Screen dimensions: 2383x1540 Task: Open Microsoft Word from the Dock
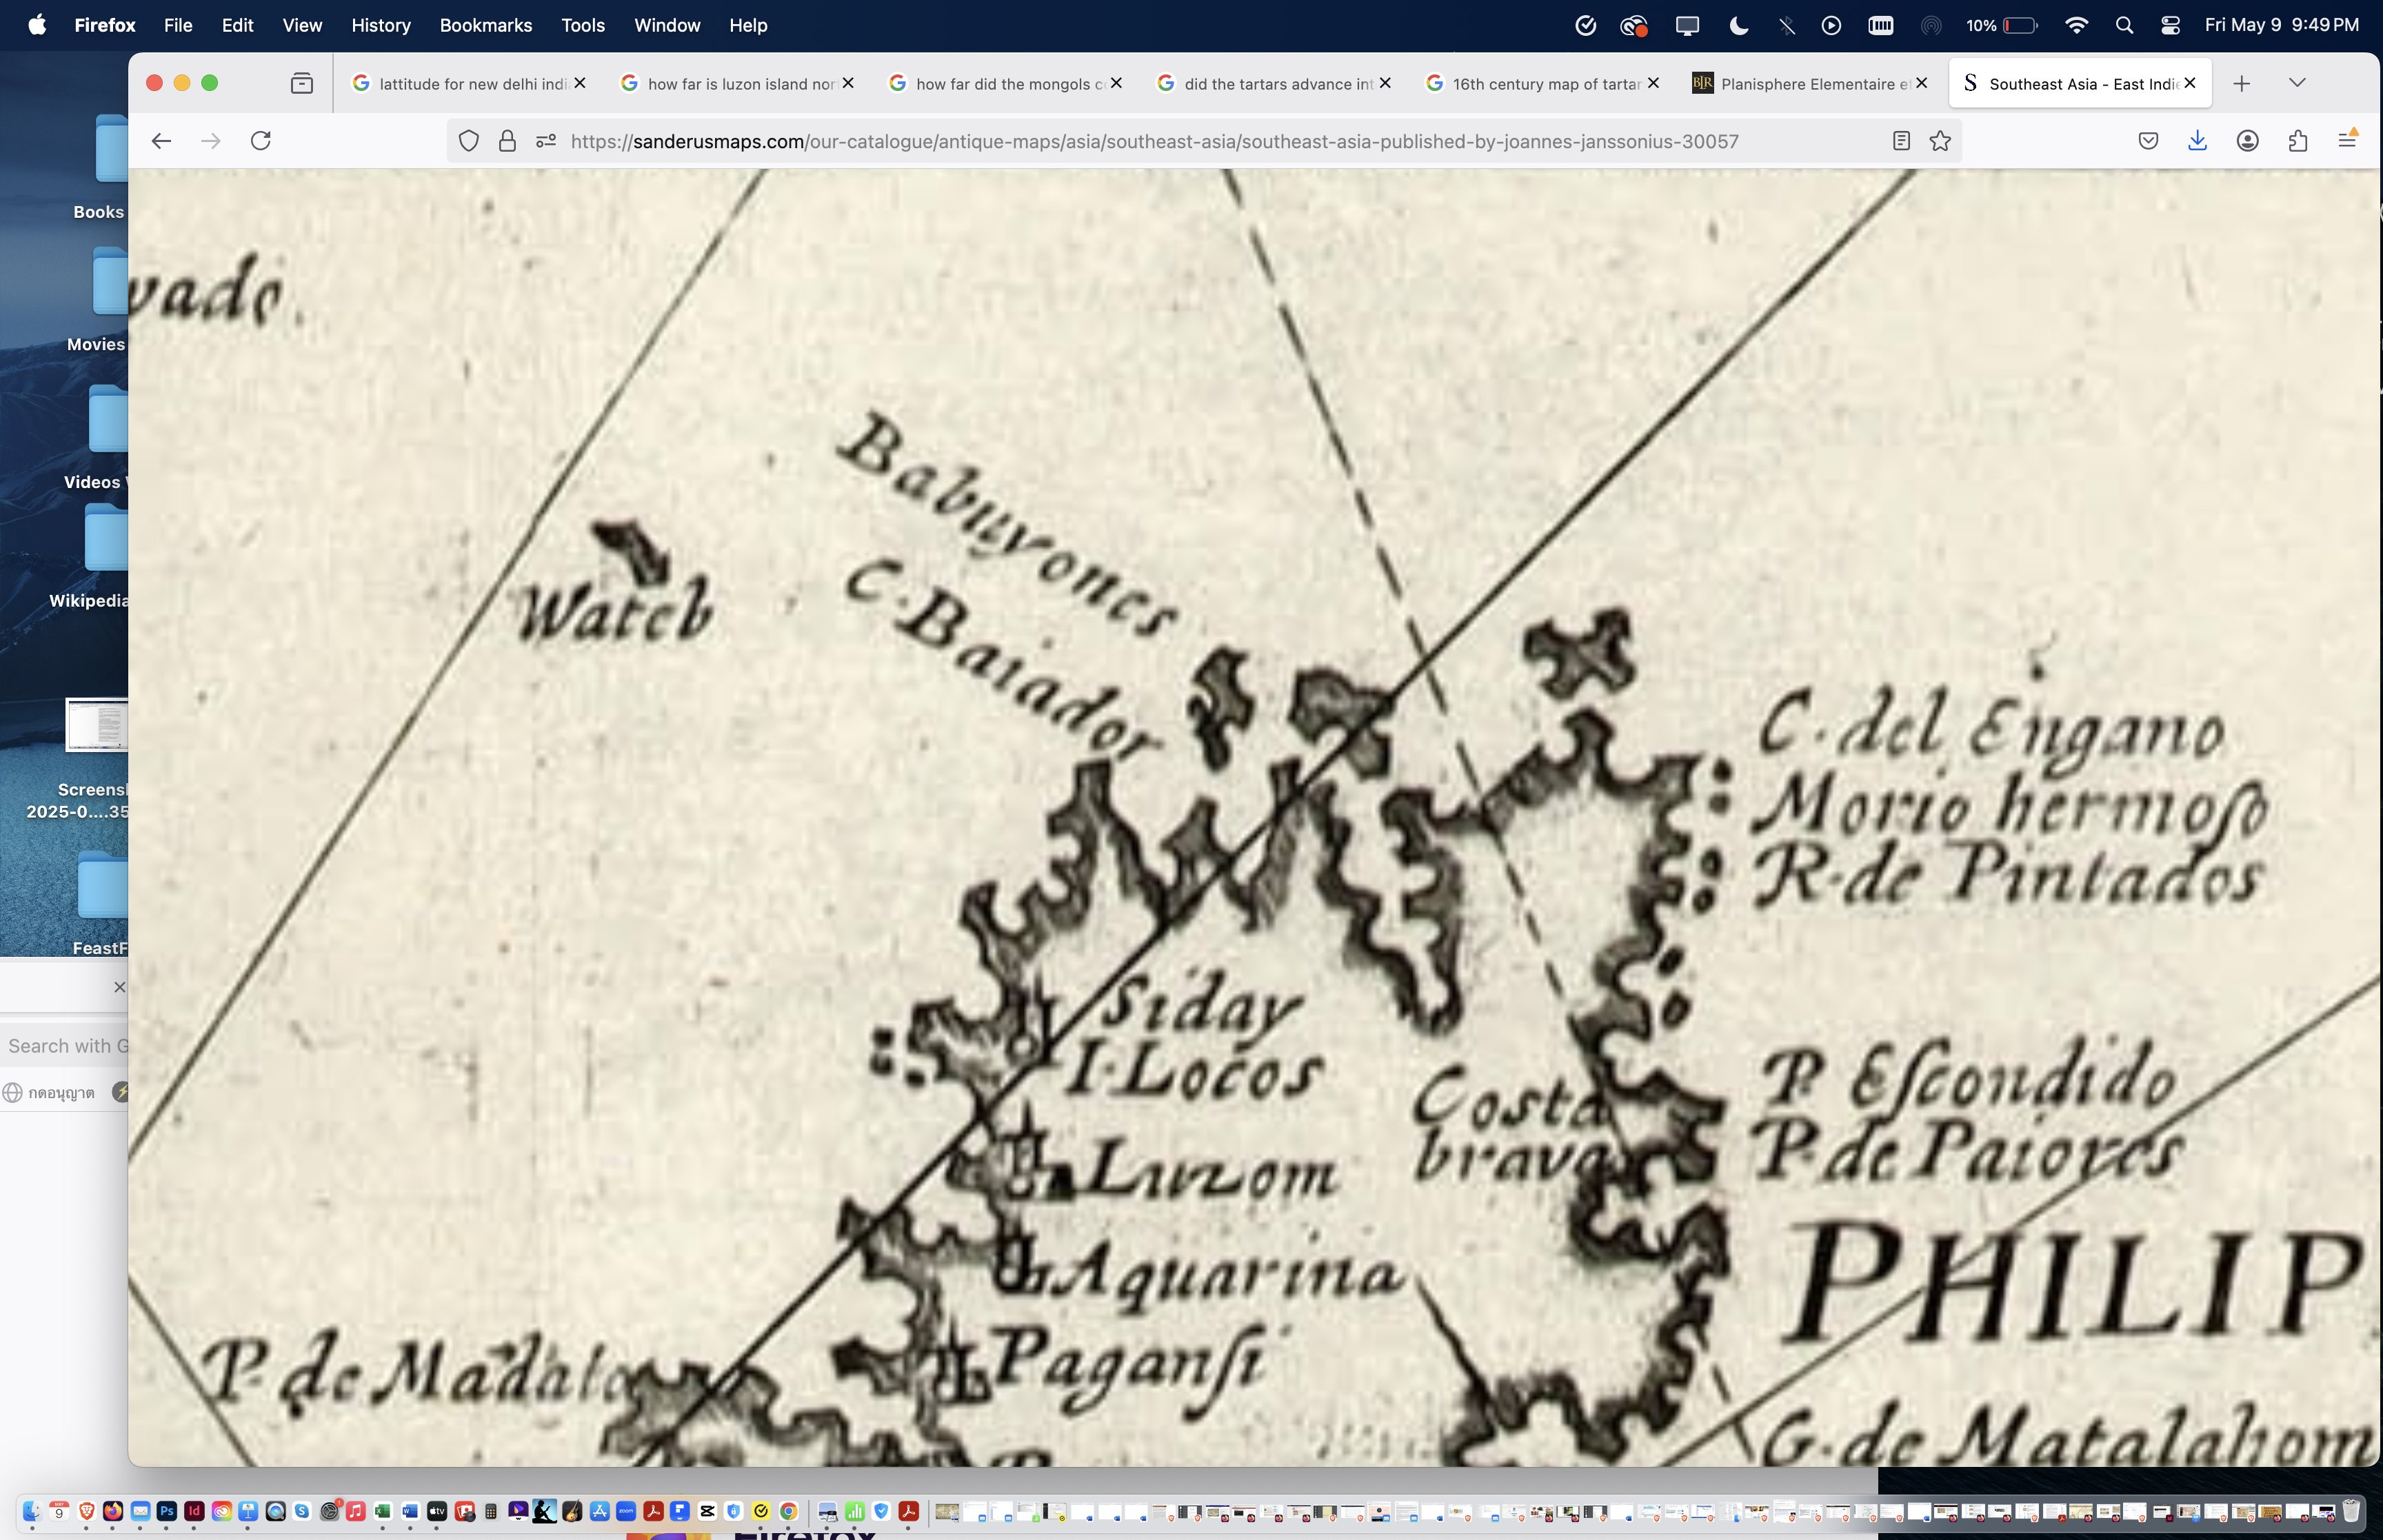[x=410, y=1511]
